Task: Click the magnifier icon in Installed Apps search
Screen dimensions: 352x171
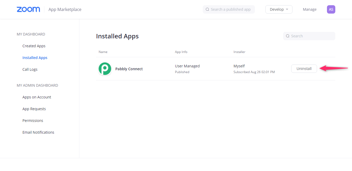Action: coord(288,36)
